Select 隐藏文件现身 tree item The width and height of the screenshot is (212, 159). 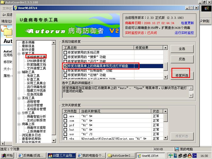36,90
